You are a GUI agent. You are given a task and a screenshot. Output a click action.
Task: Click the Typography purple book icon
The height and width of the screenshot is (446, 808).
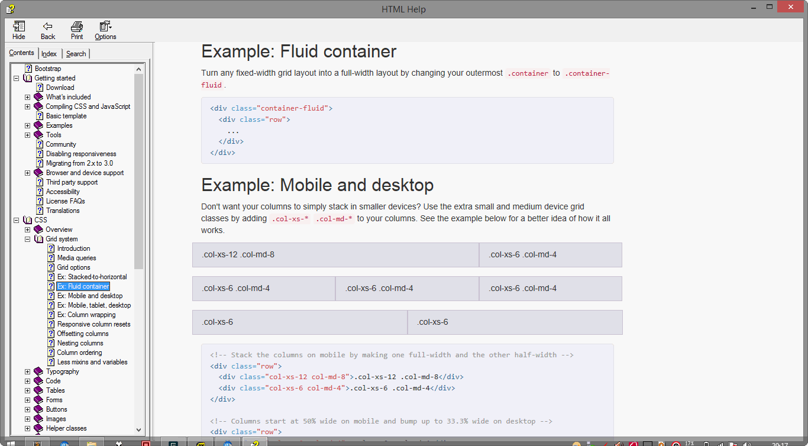point(38,371)
